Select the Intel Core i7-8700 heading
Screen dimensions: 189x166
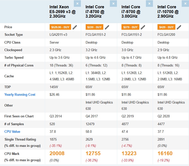pyautogui.click(x=95, y=12)
